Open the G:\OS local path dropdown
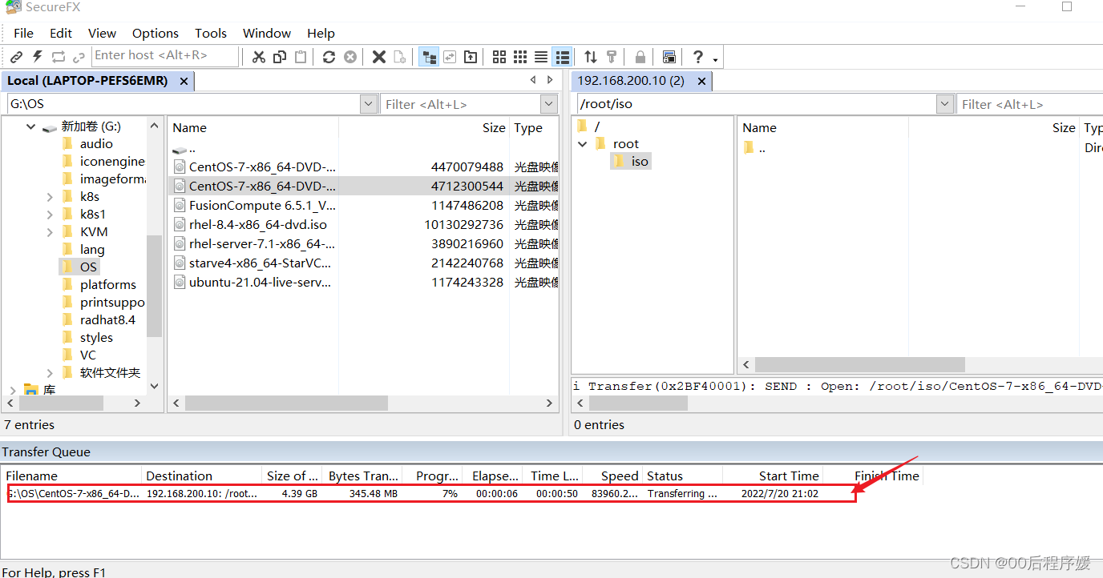This screenshot has width=1103, height=578. pos(369,104)
